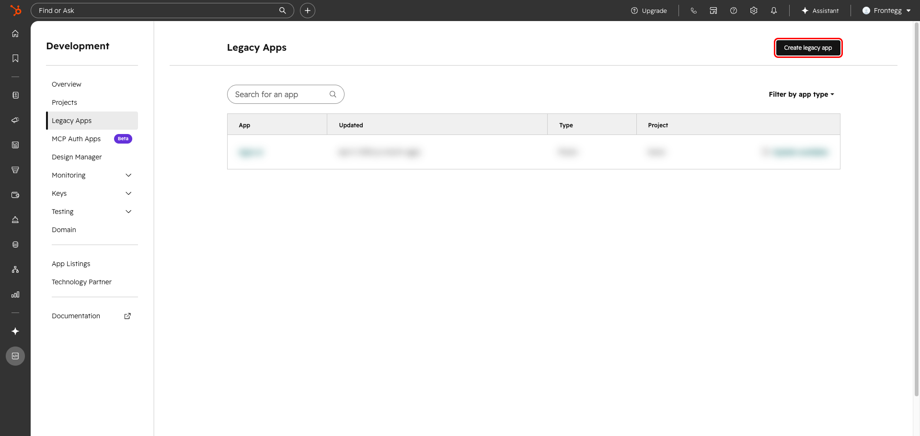Open the Assistant panel
The image size is (920, 436).
click(820, 11)
